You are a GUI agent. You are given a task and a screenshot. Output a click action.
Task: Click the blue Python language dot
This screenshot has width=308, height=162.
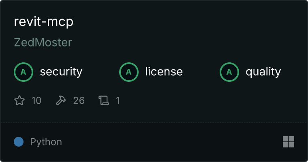point(19,142)
